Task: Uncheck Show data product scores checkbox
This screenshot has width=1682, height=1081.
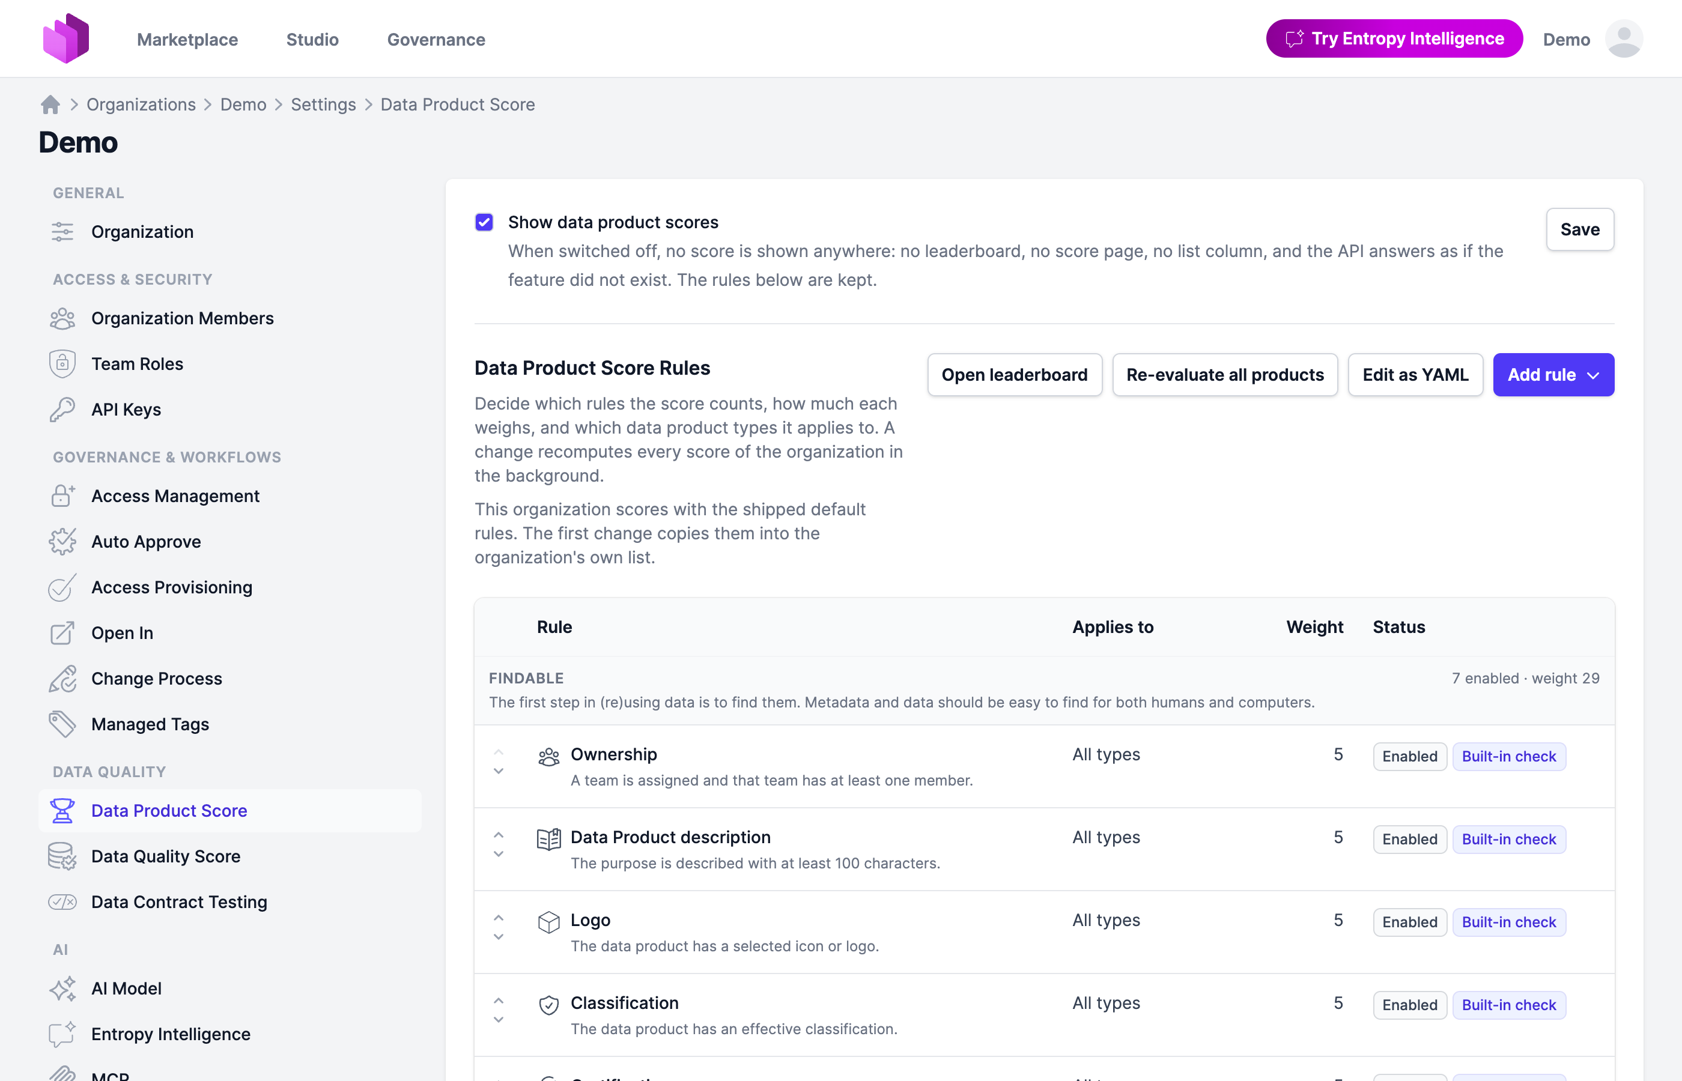Action: click(x=484, y=223)
